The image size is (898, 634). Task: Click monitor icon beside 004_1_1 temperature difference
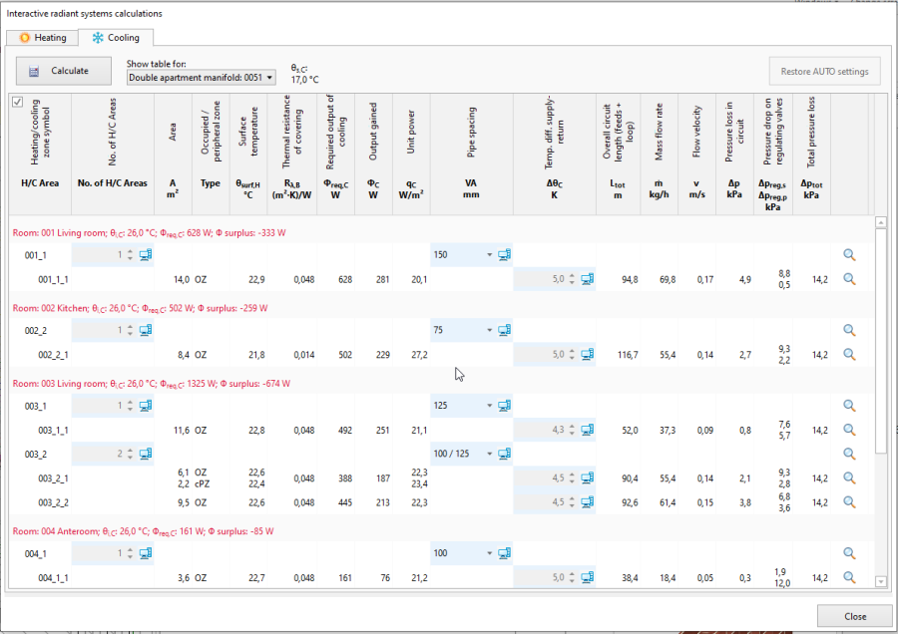coord(587,577)
